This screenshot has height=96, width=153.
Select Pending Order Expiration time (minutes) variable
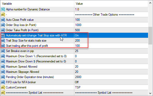point(30,77)
